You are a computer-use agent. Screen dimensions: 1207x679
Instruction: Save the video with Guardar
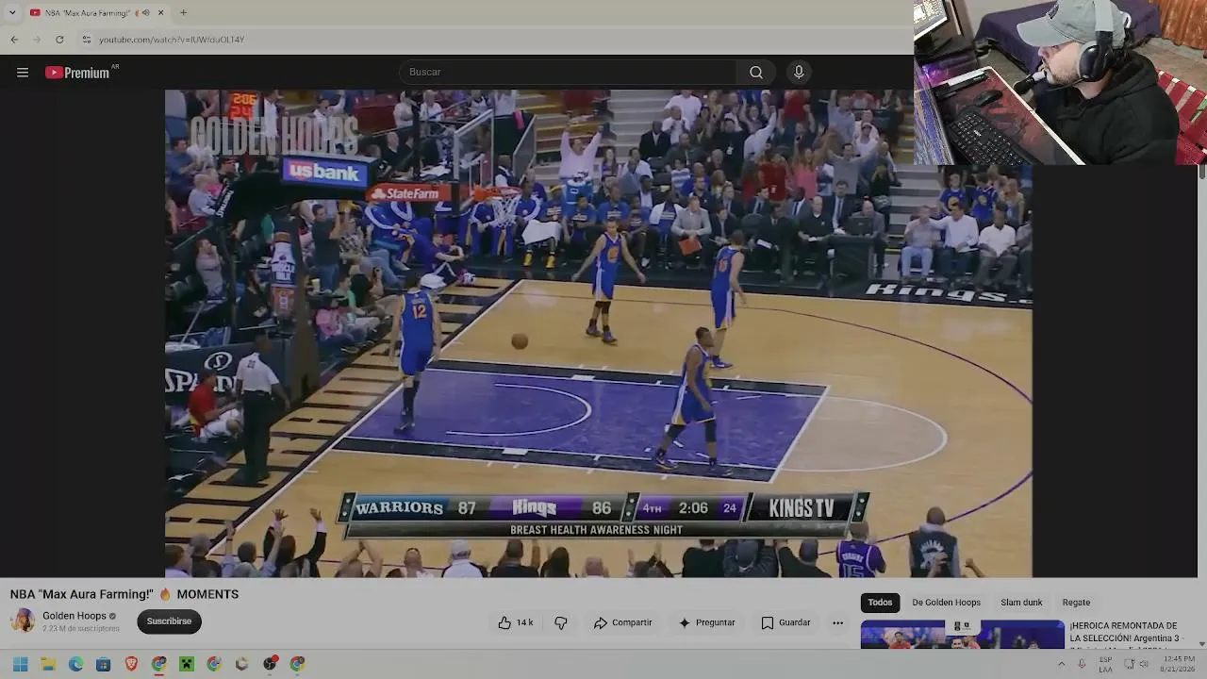pos(785,622)
